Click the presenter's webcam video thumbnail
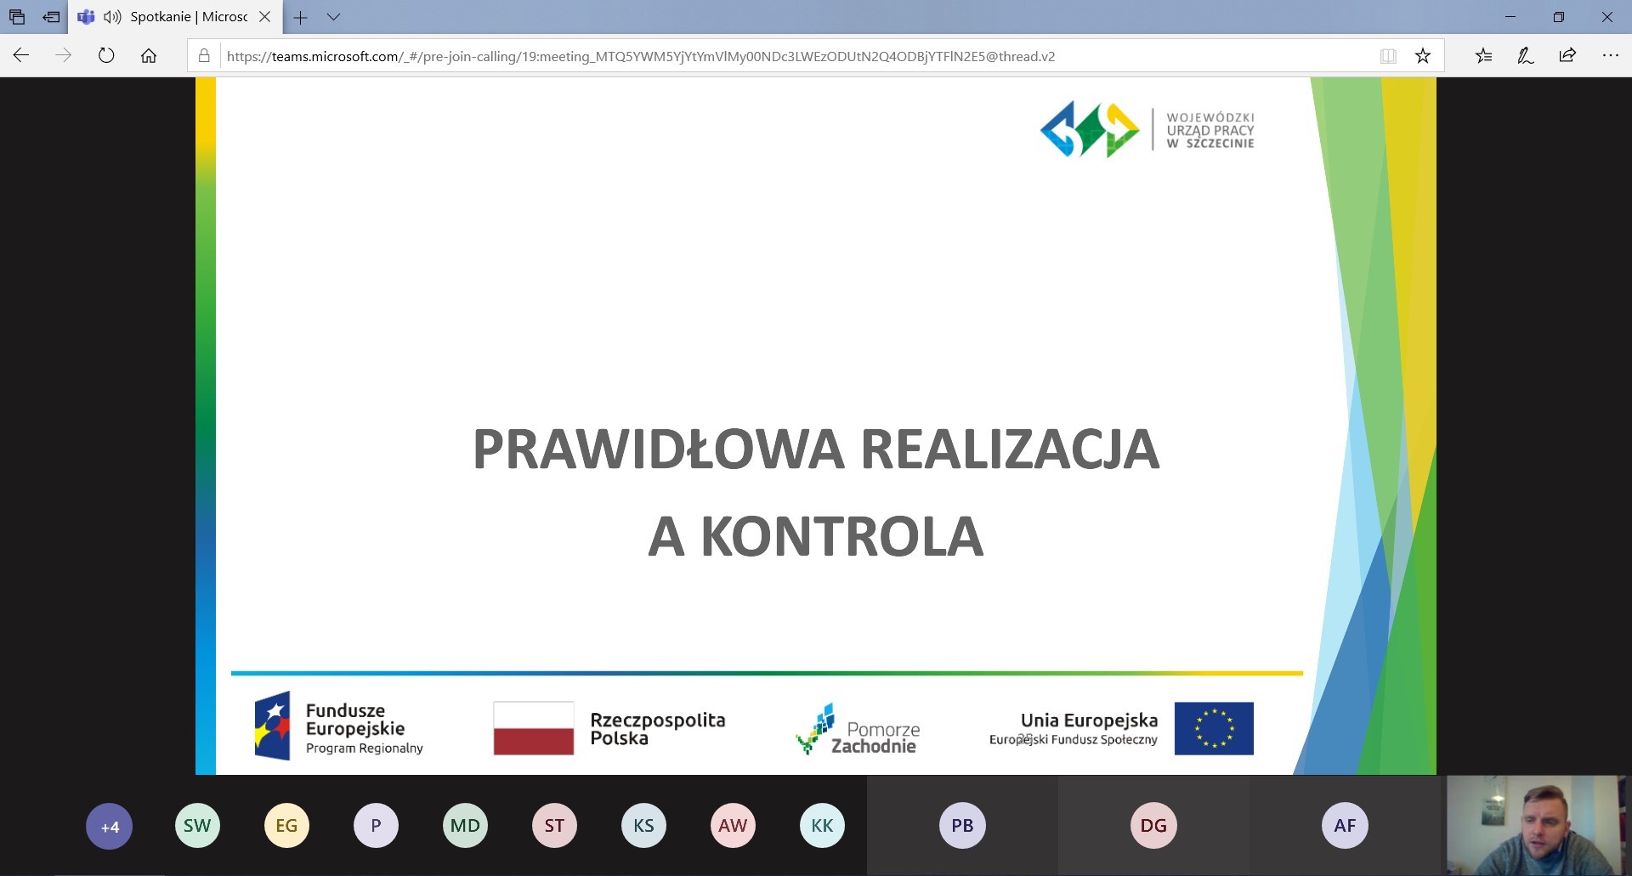 [x=1536, y=825]
